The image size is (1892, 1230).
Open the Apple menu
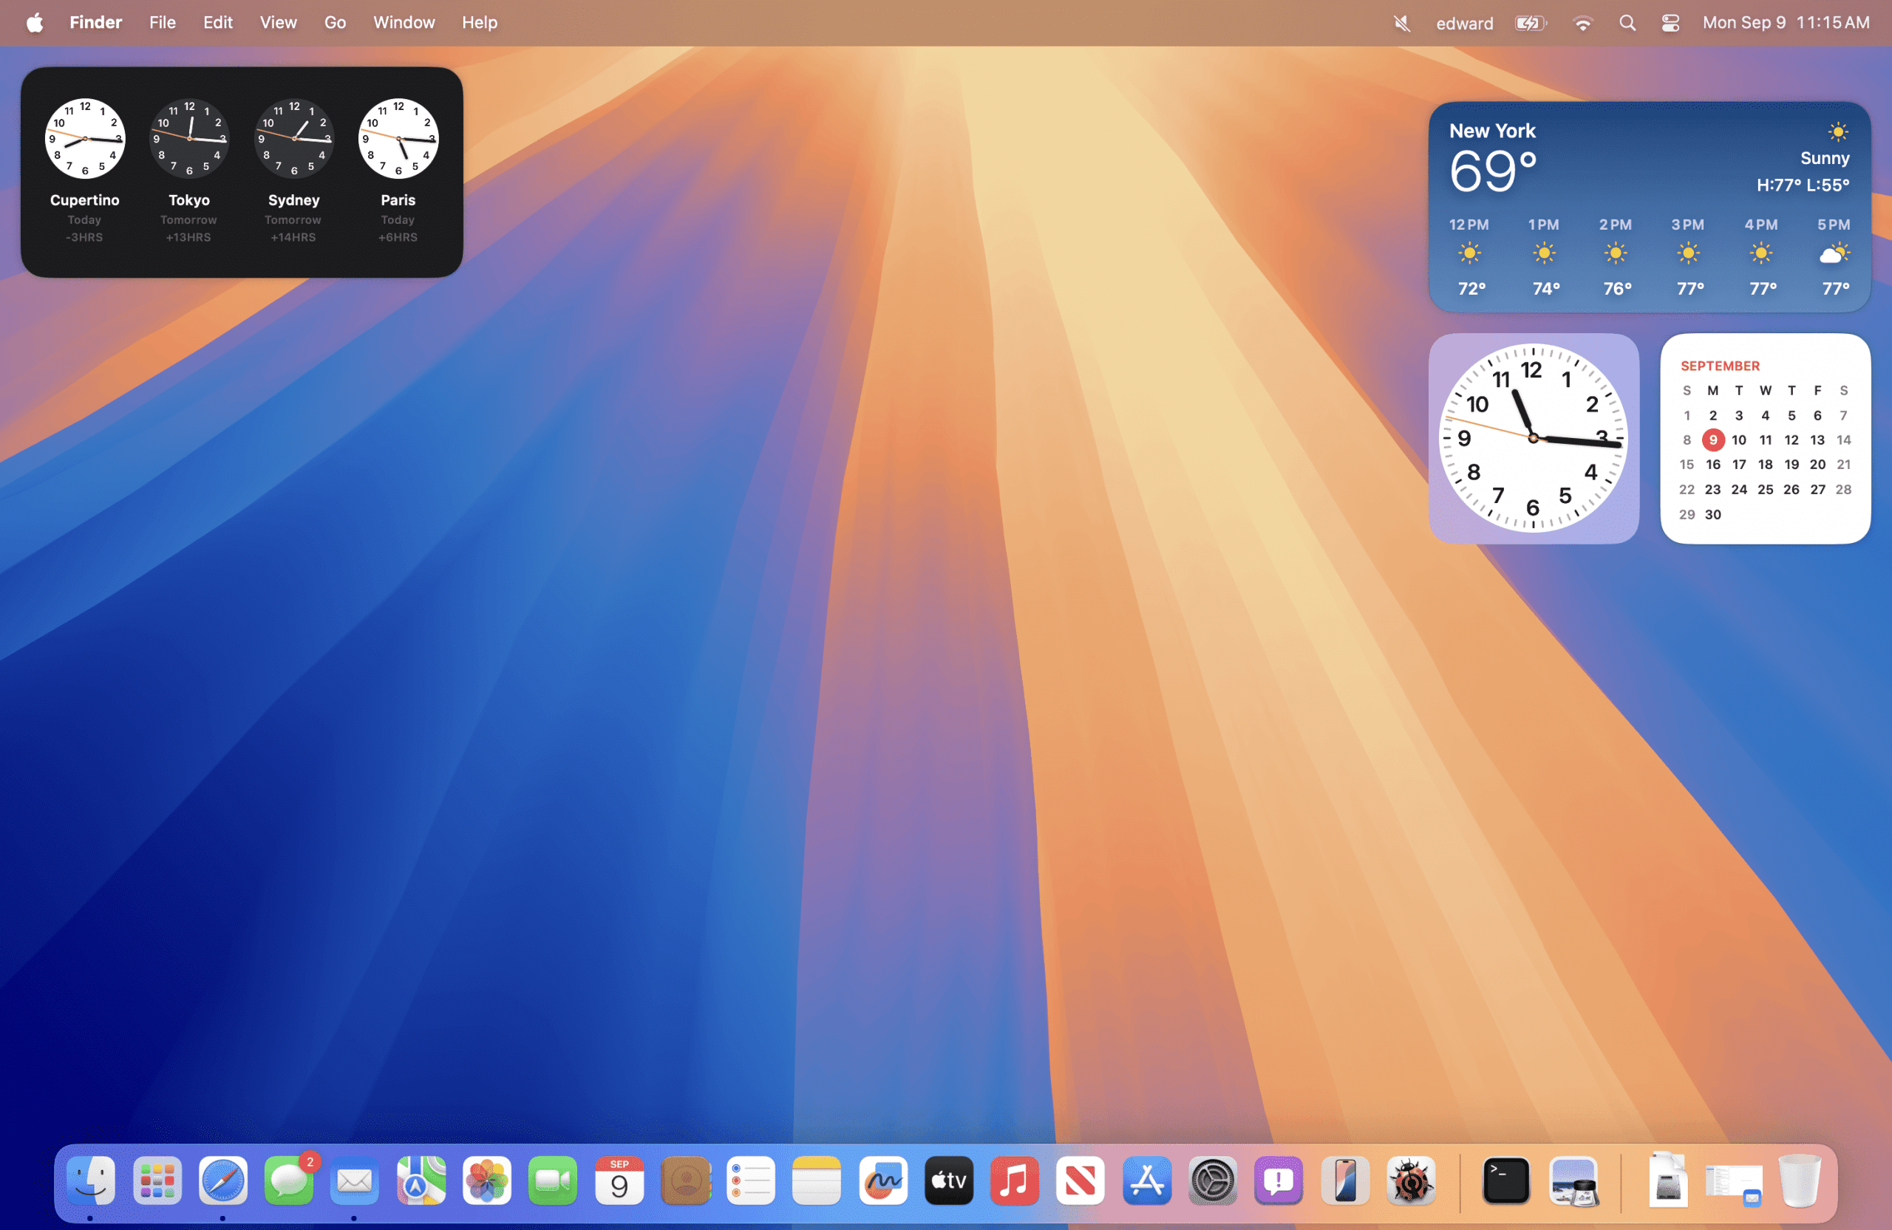point(34,22)
